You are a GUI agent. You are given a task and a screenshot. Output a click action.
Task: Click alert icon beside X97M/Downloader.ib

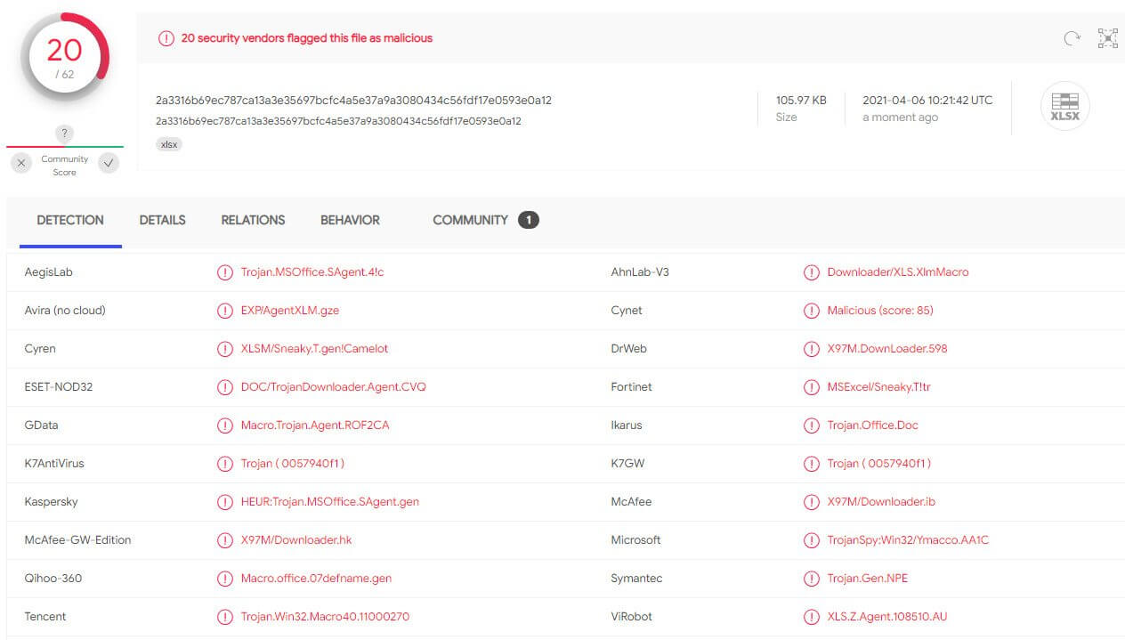pyautogui.click(x=811, y=502)
